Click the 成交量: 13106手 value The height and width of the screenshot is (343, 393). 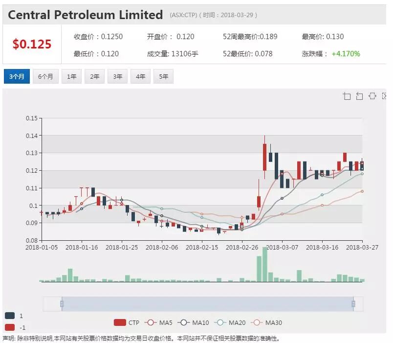173,54
